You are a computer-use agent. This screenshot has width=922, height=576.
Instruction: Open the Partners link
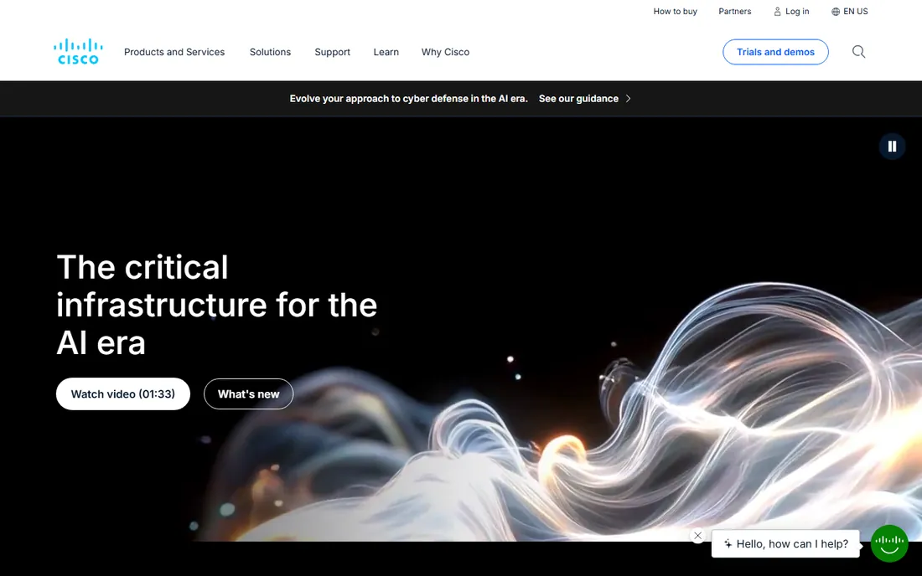tap(734, 11)
